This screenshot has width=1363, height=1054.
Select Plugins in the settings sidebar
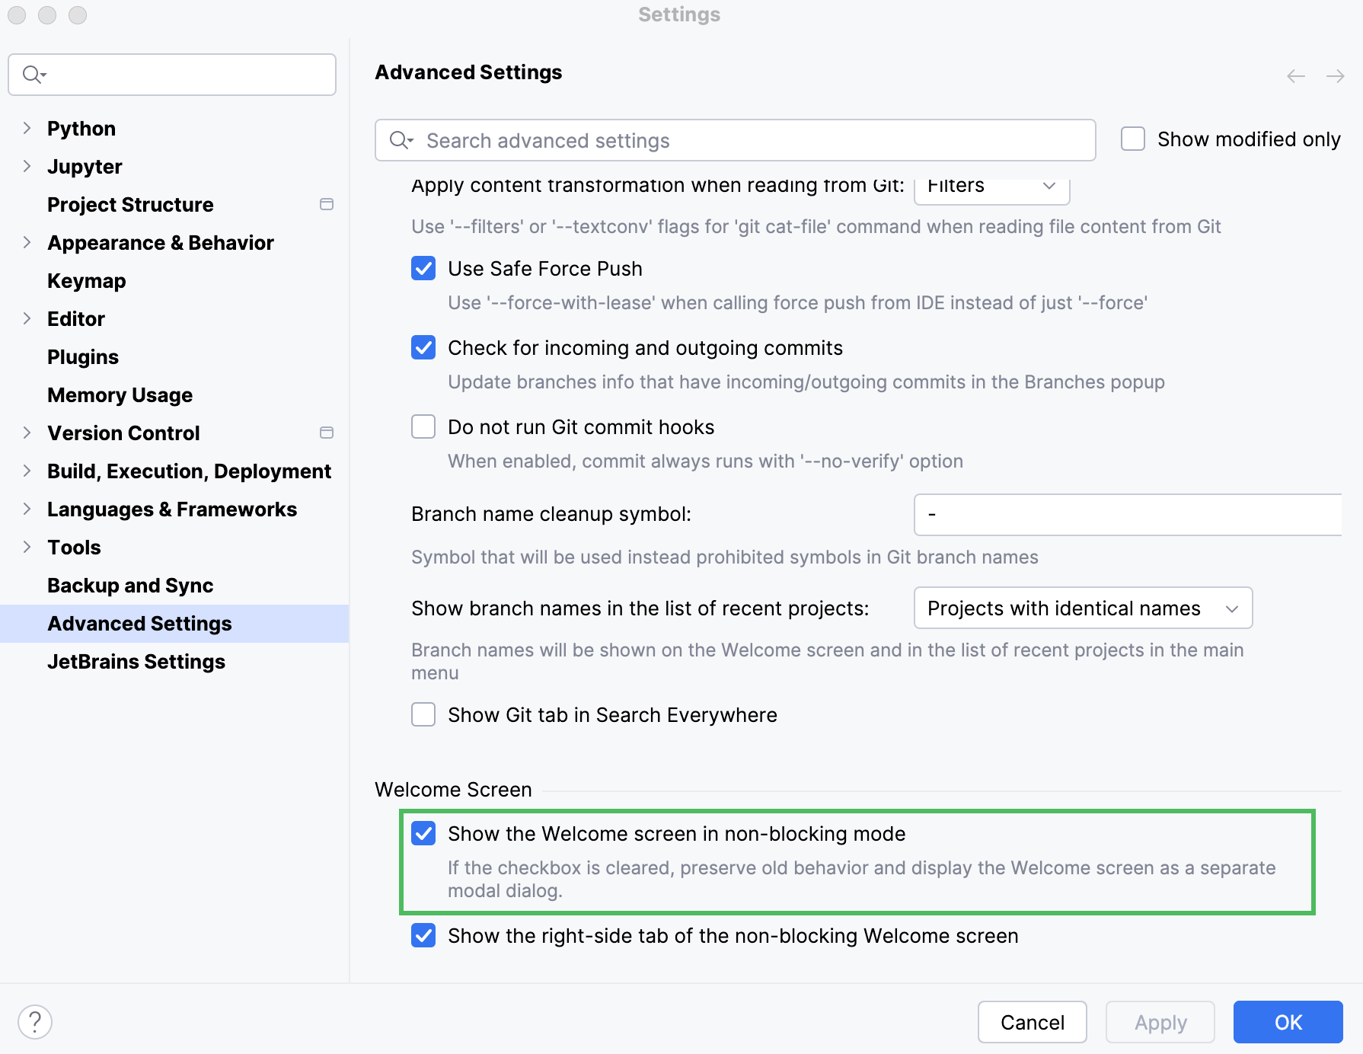[83, 357]
